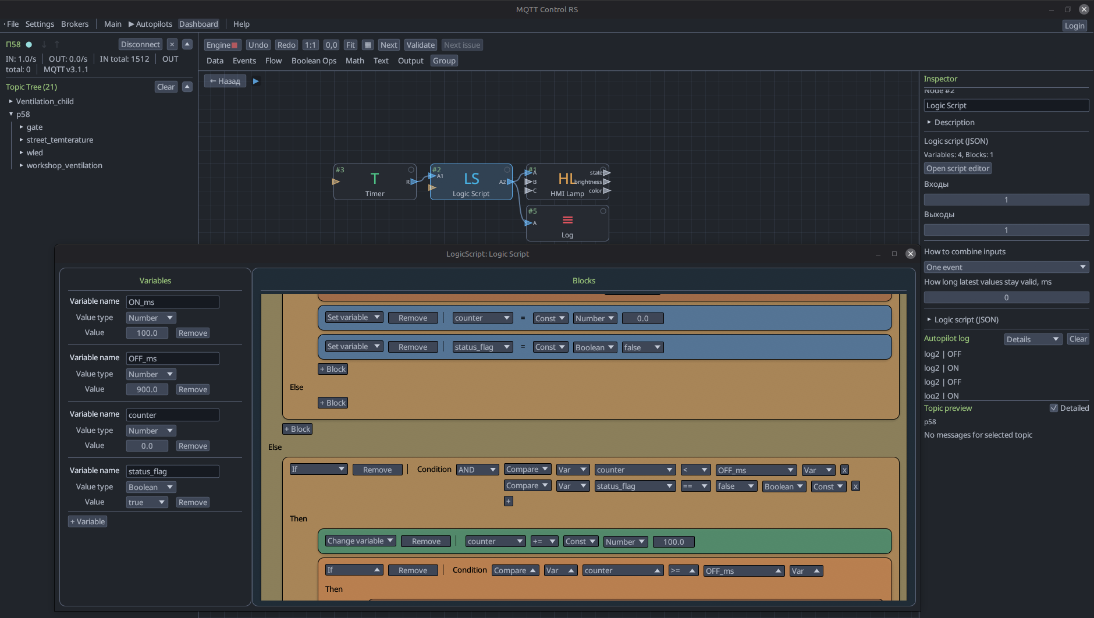Select the Logic Script node's LS icon
Image resolution: width=1094 pixels, height=618 pixels.
(x=471, y=178)
